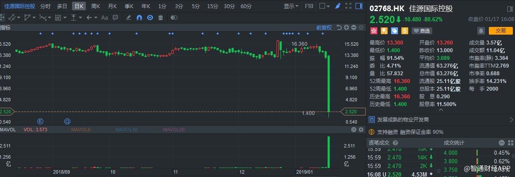
Task: Open MAVOL indicator settings gear
Action: click(x=361, y=130)
